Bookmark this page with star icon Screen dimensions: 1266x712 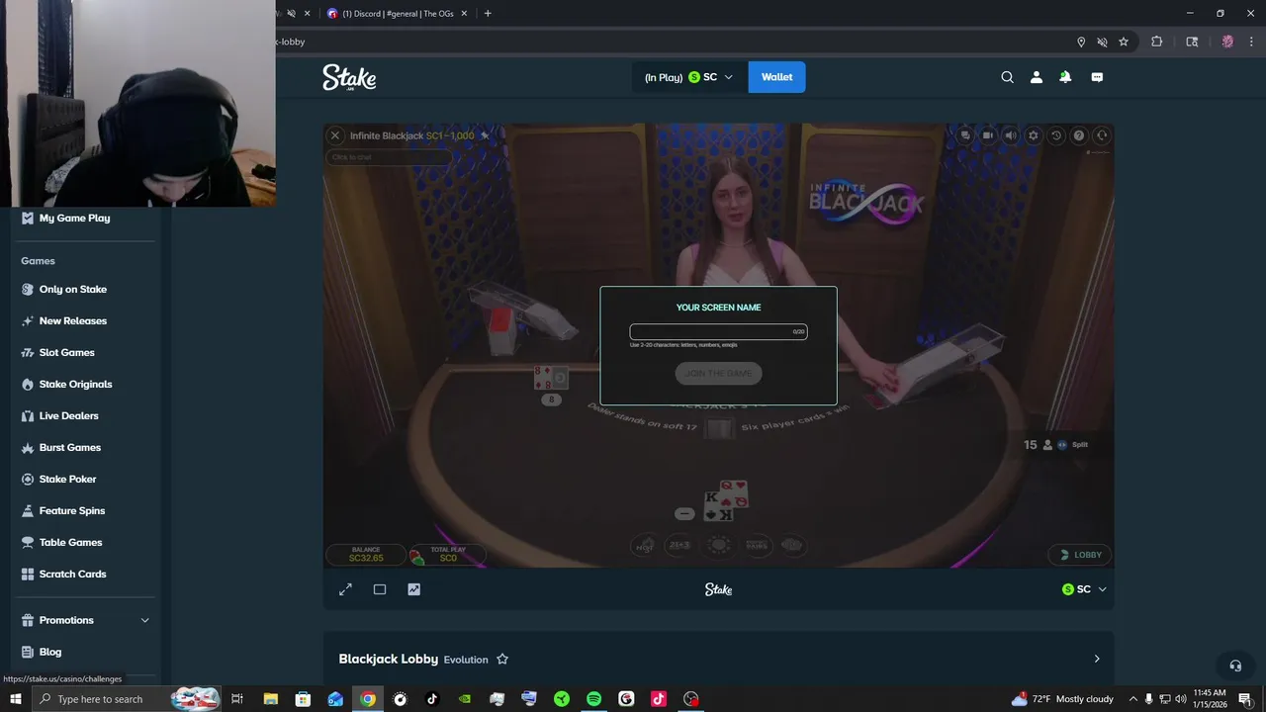coord(1124,42)
